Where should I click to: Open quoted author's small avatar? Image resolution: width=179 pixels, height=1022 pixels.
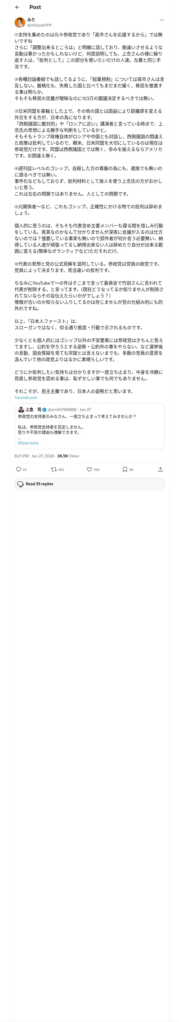21,409
